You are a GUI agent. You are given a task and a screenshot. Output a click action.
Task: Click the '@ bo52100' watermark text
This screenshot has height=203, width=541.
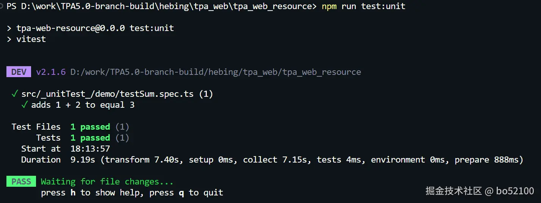tap(509, 191)
